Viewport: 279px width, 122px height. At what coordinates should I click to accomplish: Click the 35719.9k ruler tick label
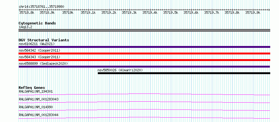click(253, 13)
